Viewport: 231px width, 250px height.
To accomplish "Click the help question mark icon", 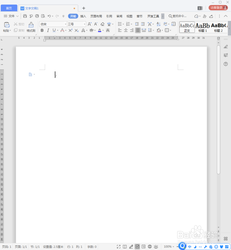I will (226, 64).
